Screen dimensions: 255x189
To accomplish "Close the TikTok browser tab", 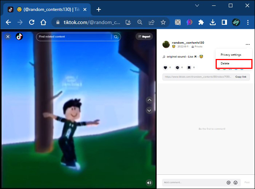I will point(85,9).
